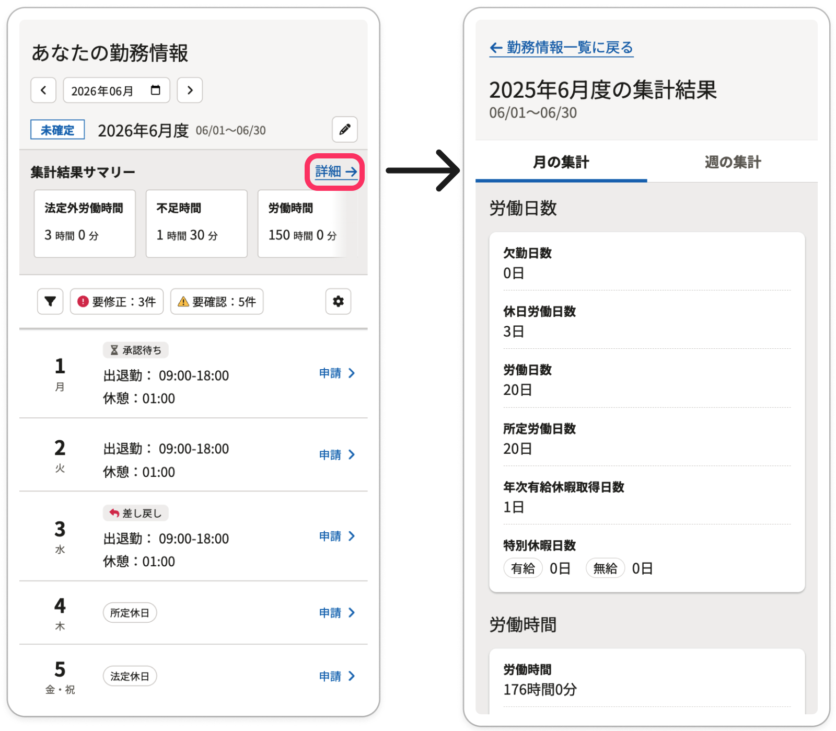Click 法定休日 tag on day 5
This screenshot has height=731, width=836.
click(130, 676)
